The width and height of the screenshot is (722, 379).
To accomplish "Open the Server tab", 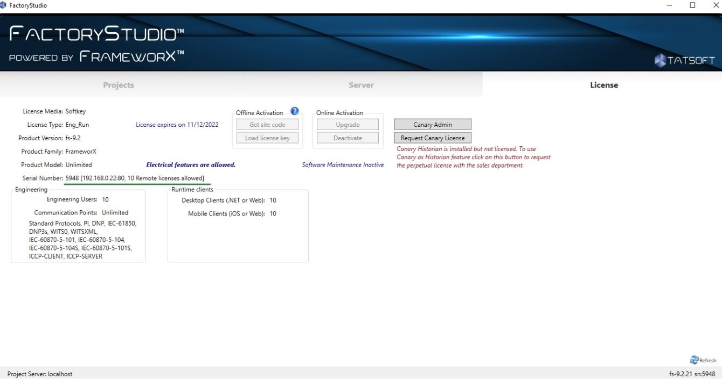I will point(361,85).
